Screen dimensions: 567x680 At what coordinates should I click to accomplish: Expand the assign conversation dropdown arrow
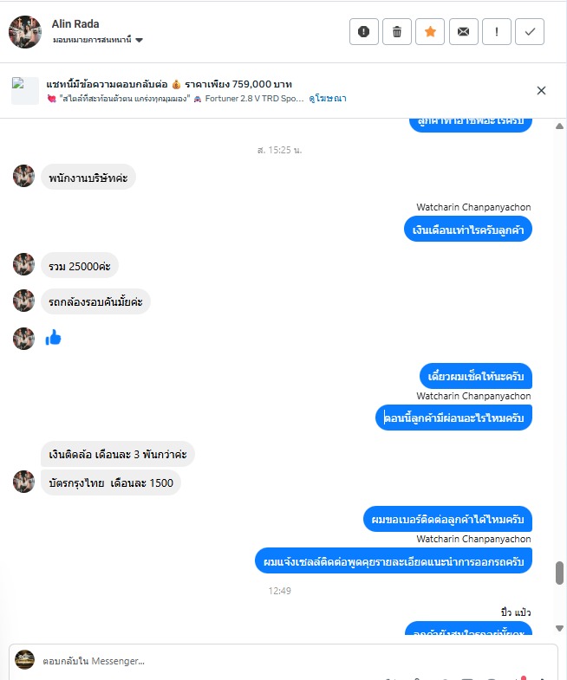click(139, 40)
